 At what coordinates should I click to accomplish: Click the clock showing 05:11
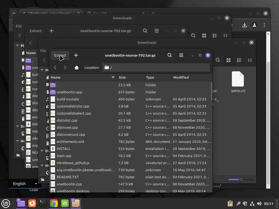coord(268,204)
